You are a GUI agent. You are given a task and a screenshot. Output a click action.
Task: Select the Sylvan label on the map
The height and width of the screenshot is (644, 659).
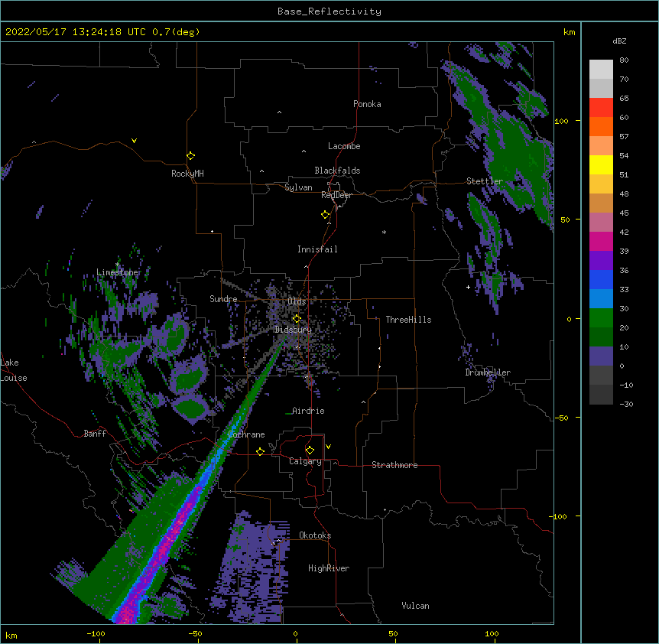click(298, 187)
